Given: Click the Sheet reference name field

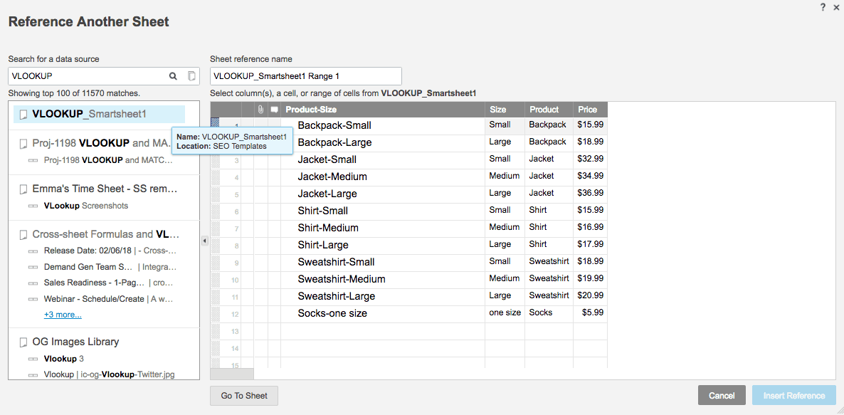Looking at the screenshot, I should coord(305,76).
